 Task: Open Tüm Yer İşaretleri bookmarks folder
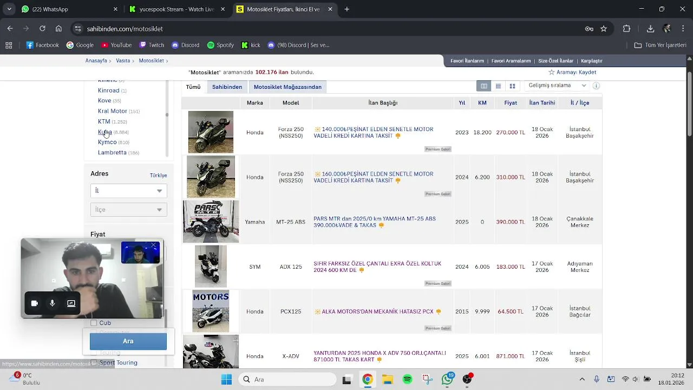pos(660,45)
